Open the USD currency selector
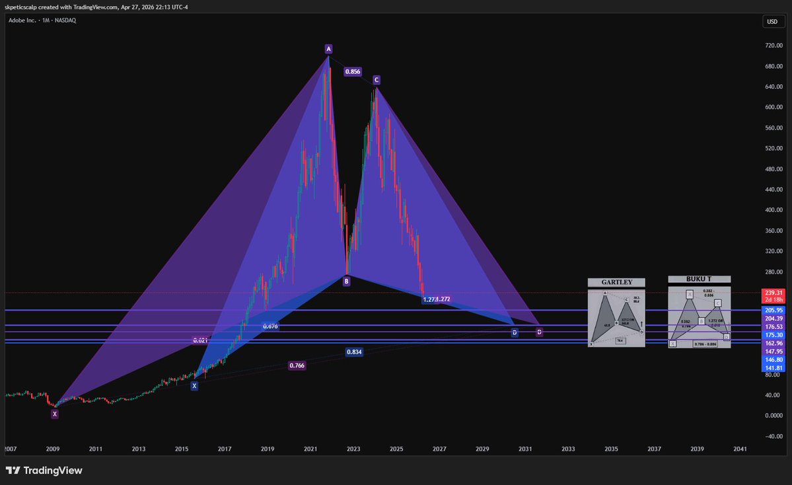The height and width of the screenshot is (485, 792). point(772,22)
